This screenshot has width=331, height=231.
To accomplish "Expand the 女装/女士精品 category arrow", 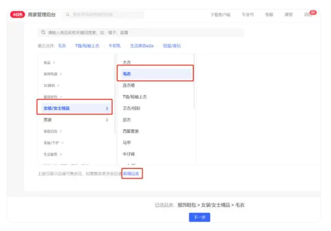I will (x=107, y=108).
